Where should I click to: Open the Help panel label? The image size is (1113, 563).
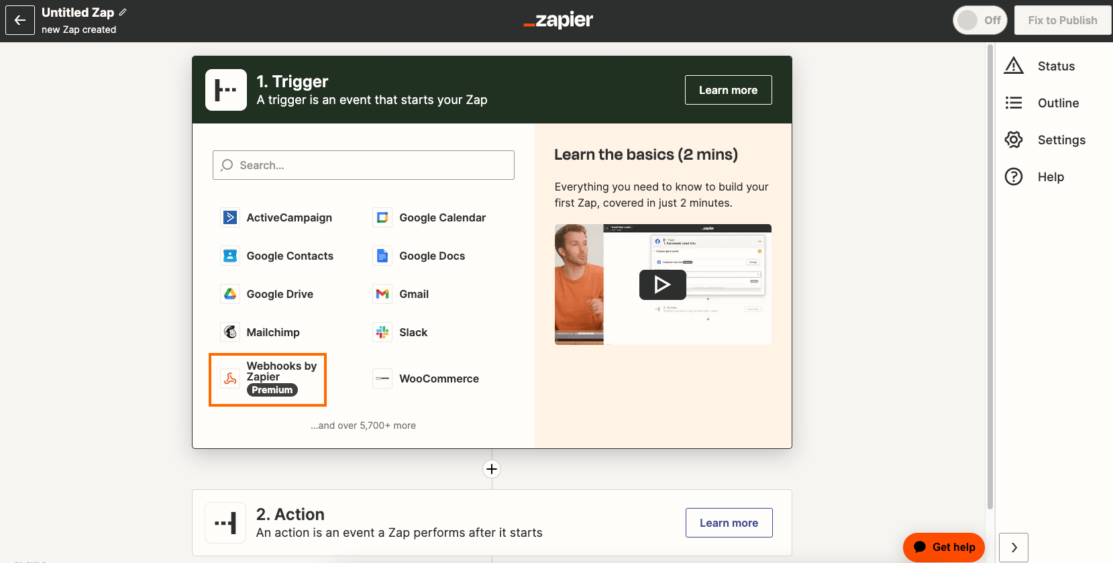1051,176
